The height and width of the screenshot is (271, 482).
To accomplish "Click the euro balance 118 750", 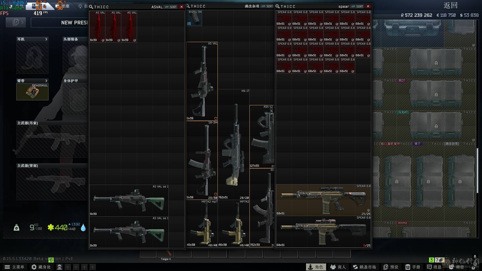I will (446, 15).
